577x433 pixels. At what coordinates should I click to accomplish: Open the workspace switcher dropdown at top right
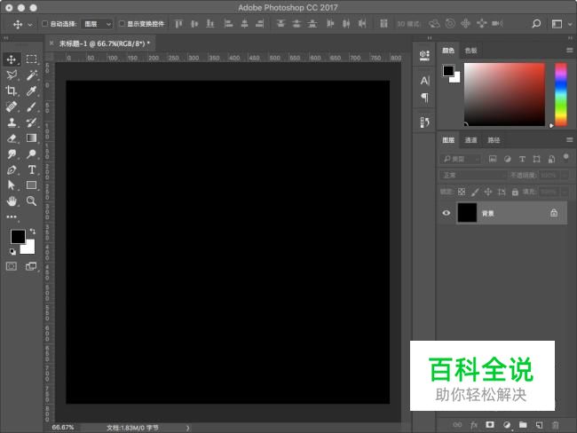coord(561,24)
